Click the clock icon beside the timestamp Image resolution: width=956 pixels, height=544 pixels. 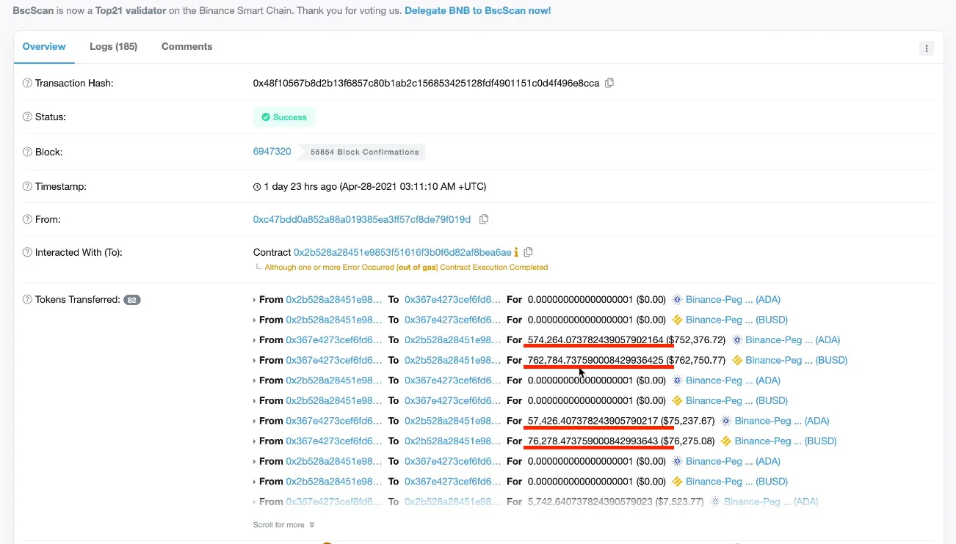257,187
